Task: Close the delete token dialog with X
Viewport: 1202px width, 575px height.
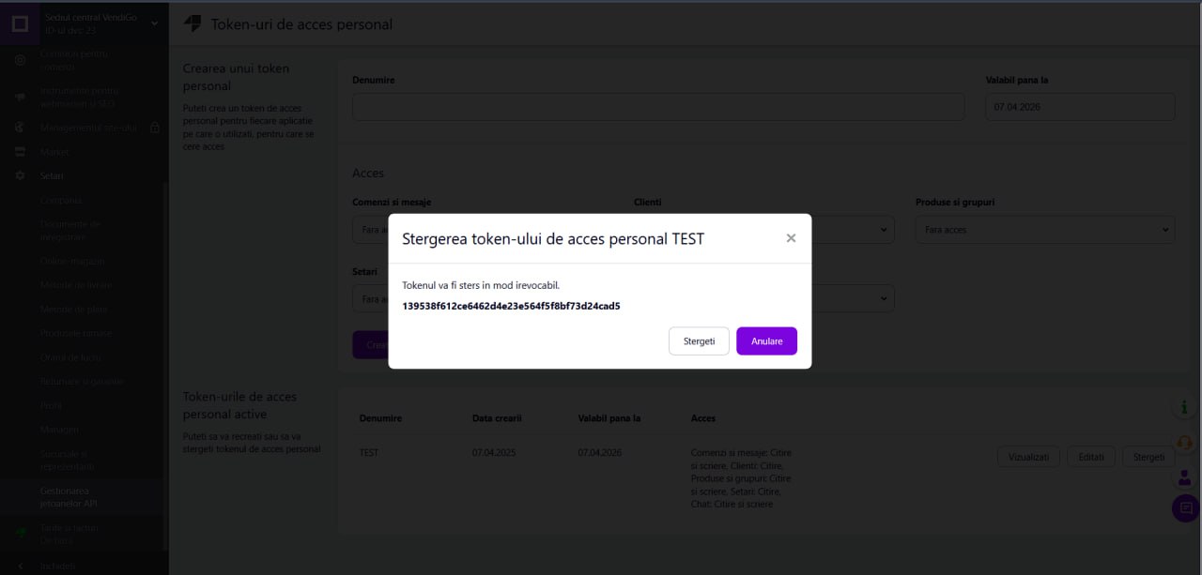Action: pos(791,238)
